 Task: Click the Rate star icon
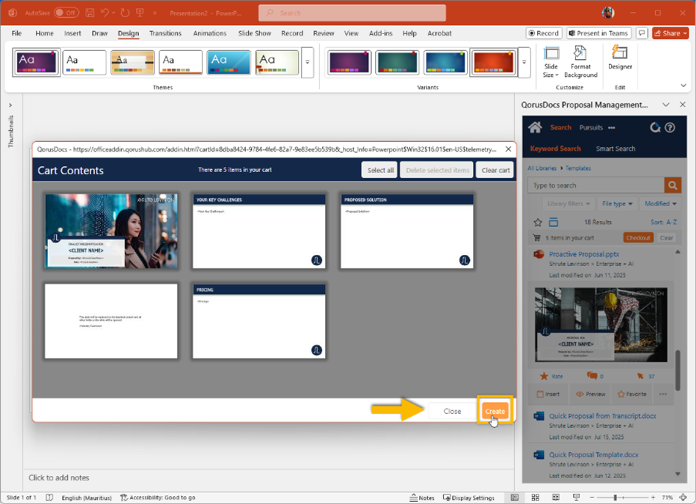pyautogui.click(x=544, y=376)
